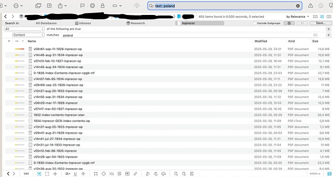Go to previous page in bottom bar
Image resolution: width=333 pixels, height=177 pixels.
8,174
